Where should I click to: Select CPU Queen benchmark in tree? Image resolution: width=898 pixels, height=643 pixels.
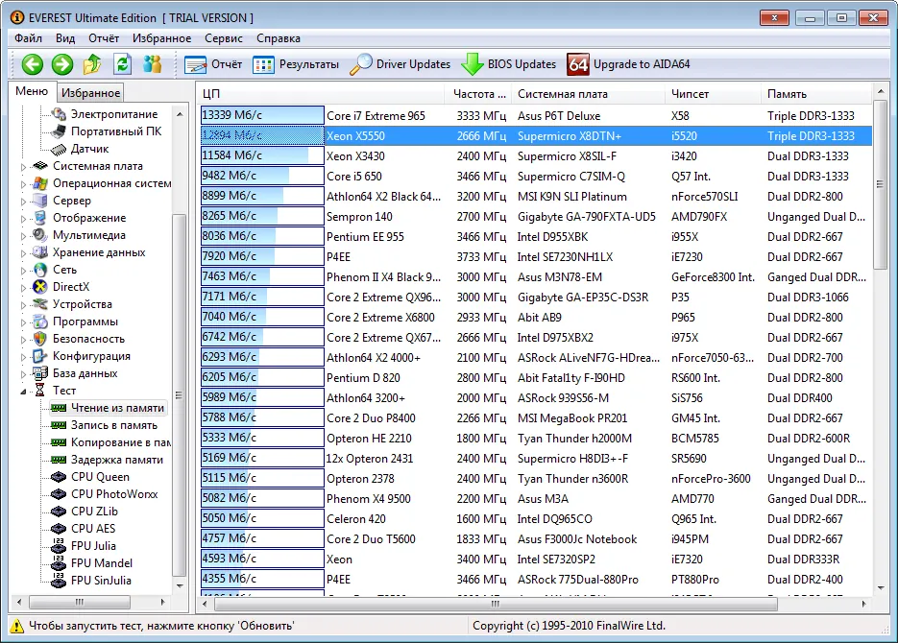[100, 477]
